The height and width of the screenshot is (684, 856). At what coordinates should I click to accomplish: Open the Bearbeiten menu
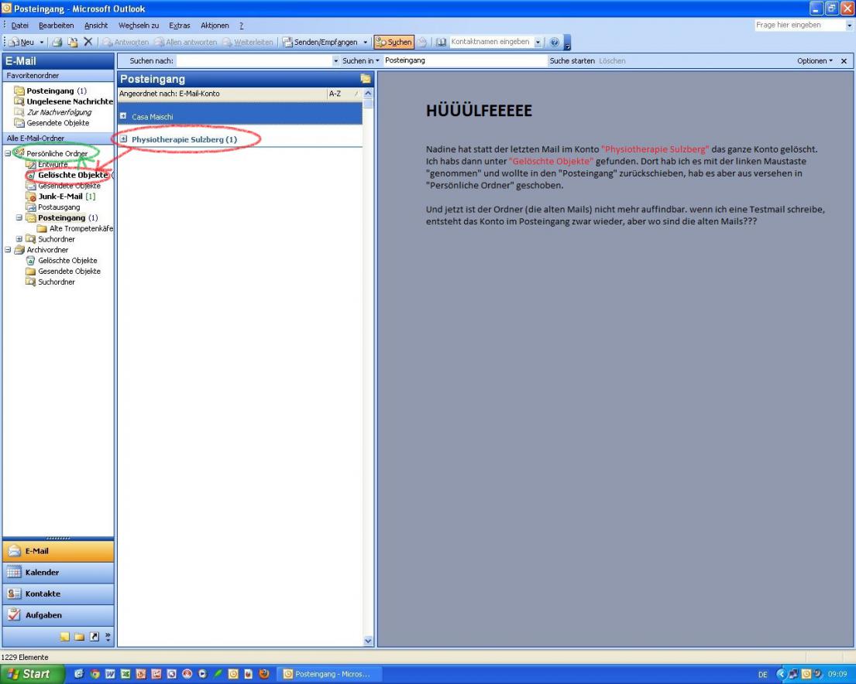[57, 25]
